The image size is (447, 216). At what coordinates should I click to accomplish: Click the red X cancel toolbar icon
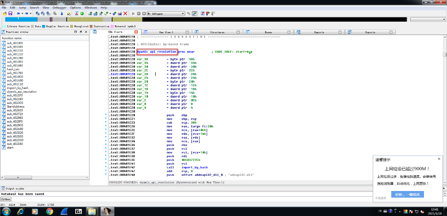tap(125, 13)
